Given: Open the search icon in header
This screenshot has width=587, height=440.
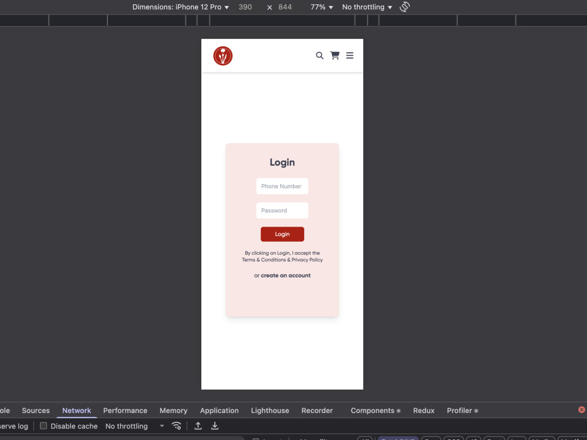Looking at the screenshot, I should 319,55.
